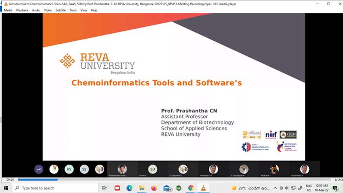
Task: Switch the ENG US input language
Action: (x=309, y=188)
